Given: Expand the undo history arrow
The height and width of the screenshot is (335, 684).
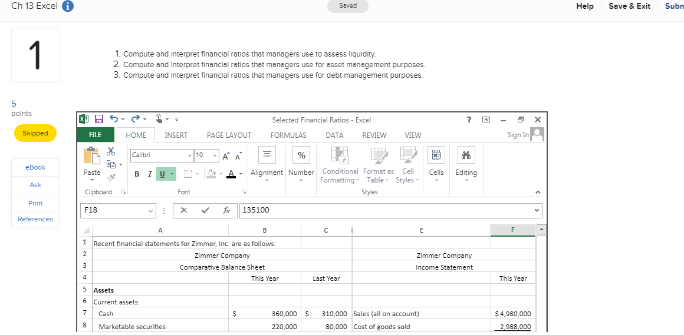Looking at the screenshot, I should pos(123,120).
